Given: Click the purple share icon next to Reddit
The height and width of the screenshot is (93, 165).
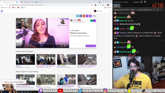Looking at the screenshot, I should (87, 16).
